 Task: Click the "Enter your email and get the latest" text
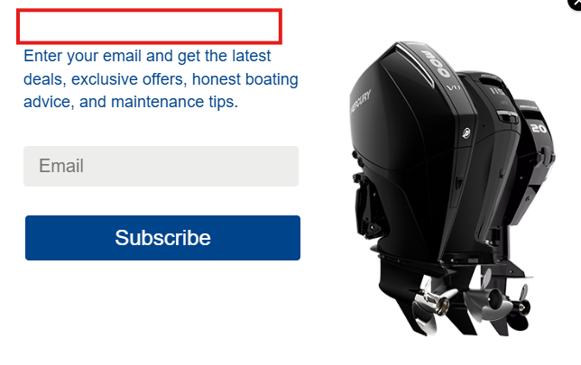coord(147,56)
